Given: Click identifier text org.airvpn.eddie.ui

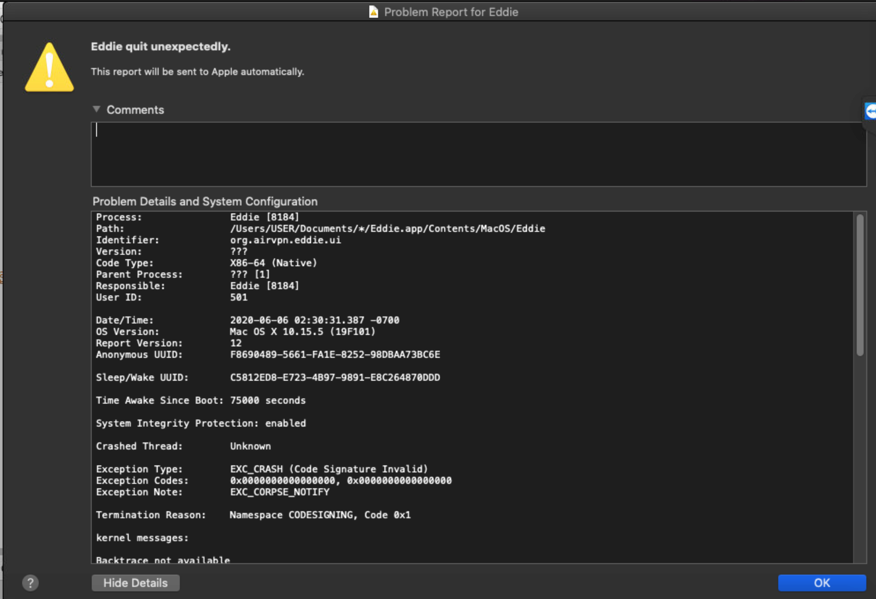Looking at the screenshot, I should [x=285, y=240].
